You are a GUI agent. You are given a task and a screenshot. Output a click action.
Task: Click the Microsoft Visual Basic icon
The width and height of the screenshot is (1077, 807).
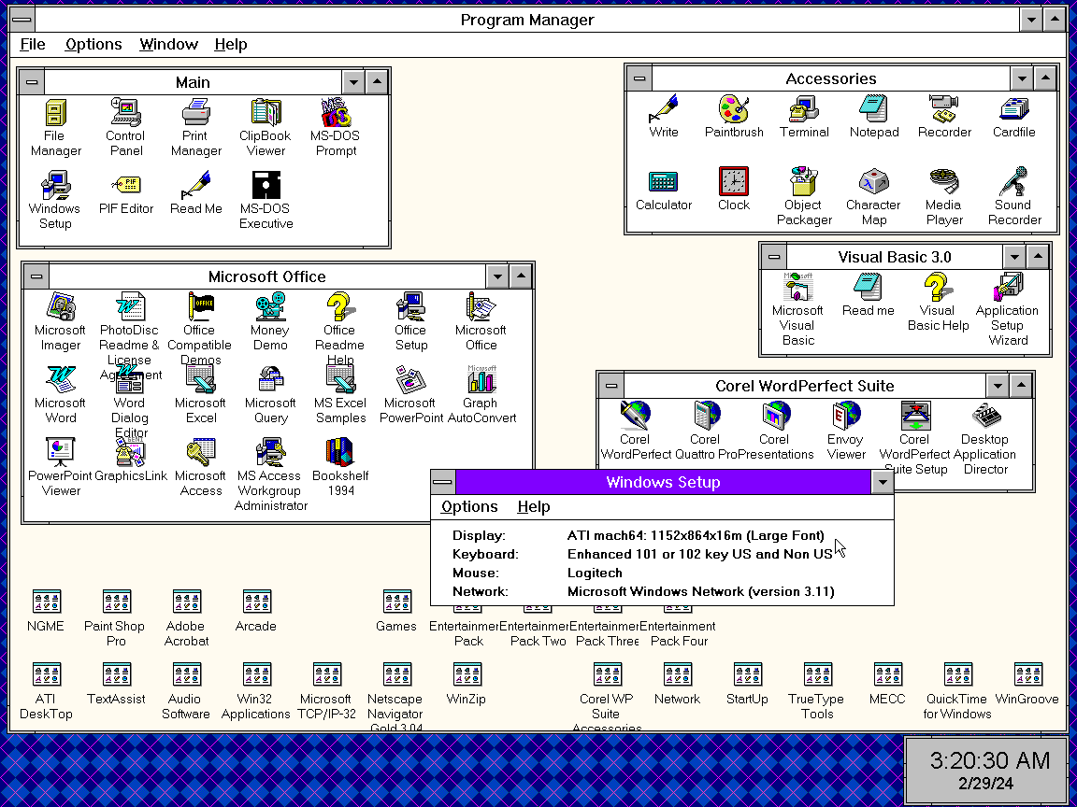pyautogui.click(x=797, y=288)
